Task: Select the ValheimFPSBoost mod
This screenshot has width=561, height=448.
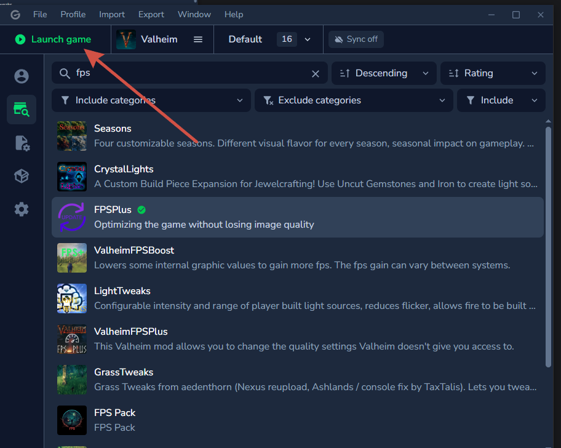Action: 298,258
